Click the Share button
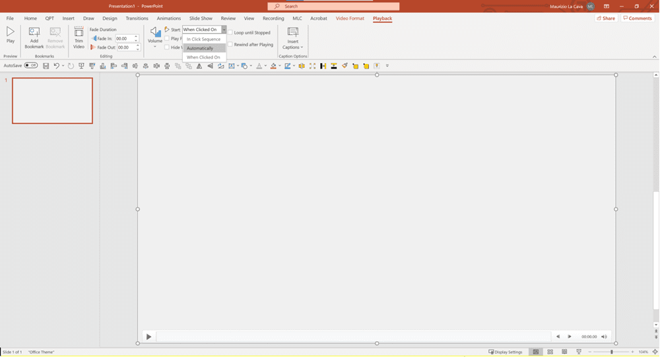Image resolution: width=660 pixels, height=357 pixels. click(606, 18)
